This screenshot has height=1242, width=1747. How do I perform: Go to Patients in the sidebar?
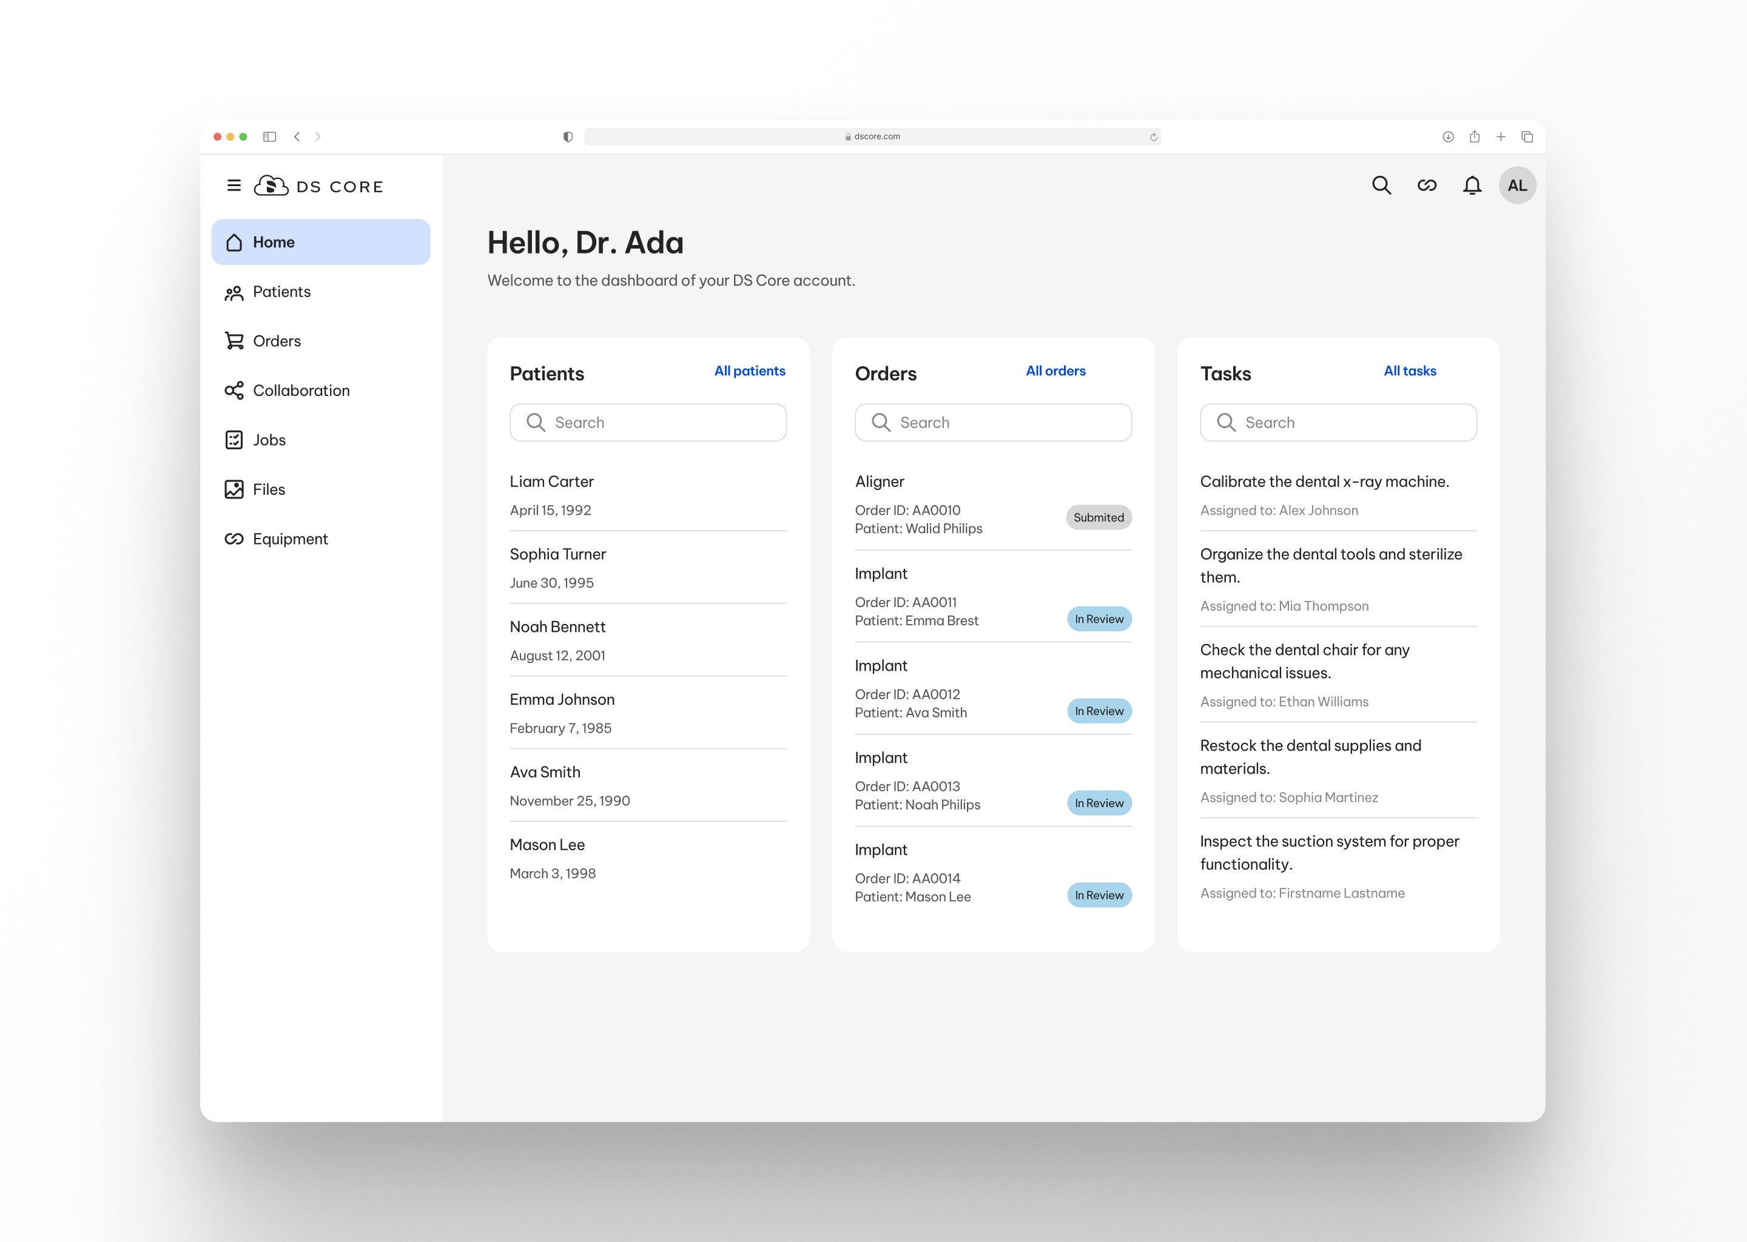281,292
